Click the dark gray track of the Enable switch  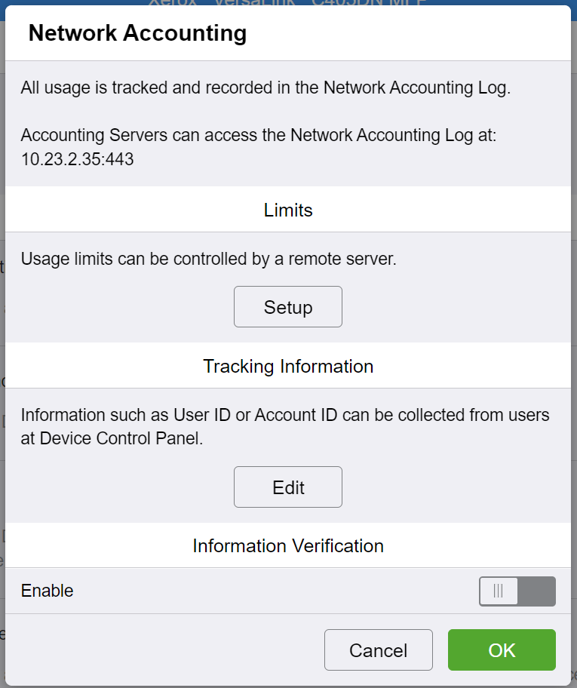coord(537,591)
